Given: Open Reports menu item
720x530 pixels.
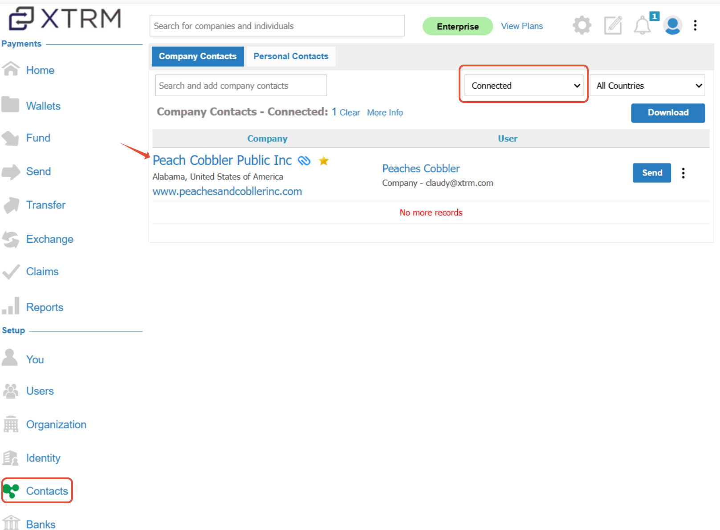Looking at the screenshot, I should click(45, 307).
